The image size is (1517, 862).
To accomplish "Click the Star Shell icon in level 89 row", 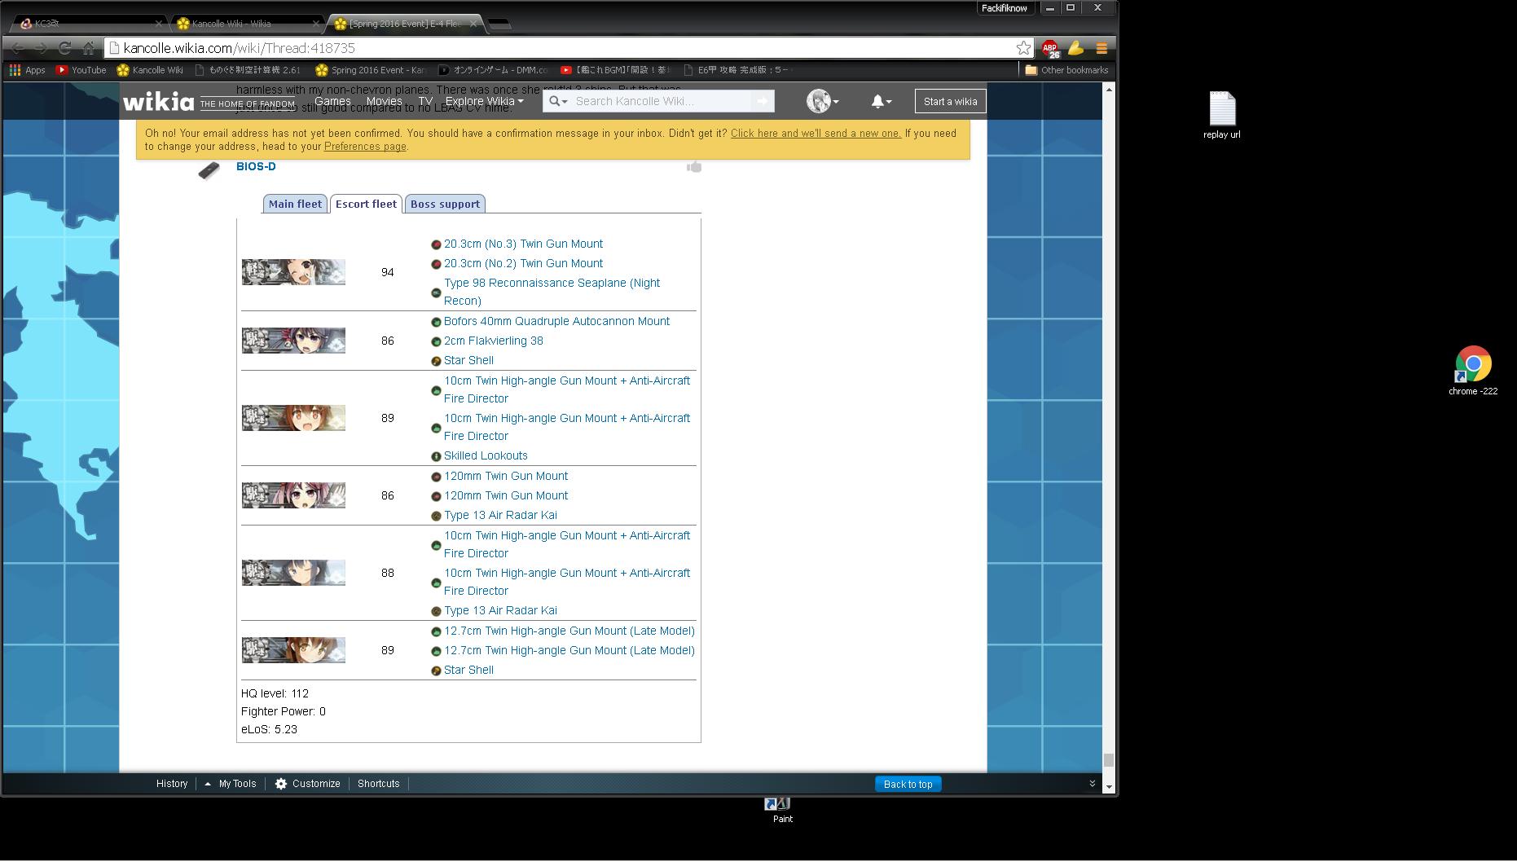I will [436, 671].
